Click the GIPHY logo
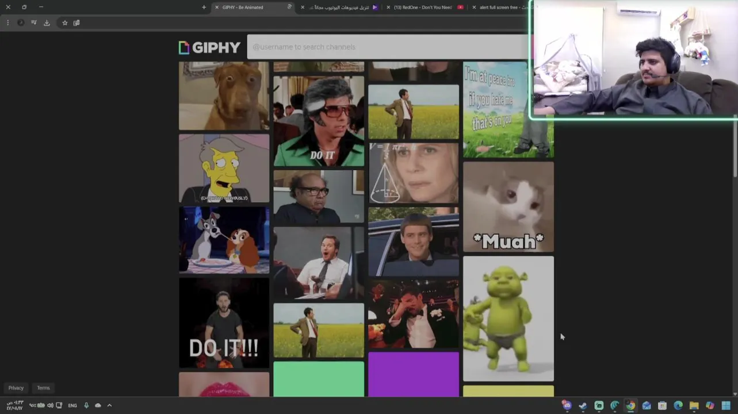The image size is (738, 414). (x=209, y=48)
